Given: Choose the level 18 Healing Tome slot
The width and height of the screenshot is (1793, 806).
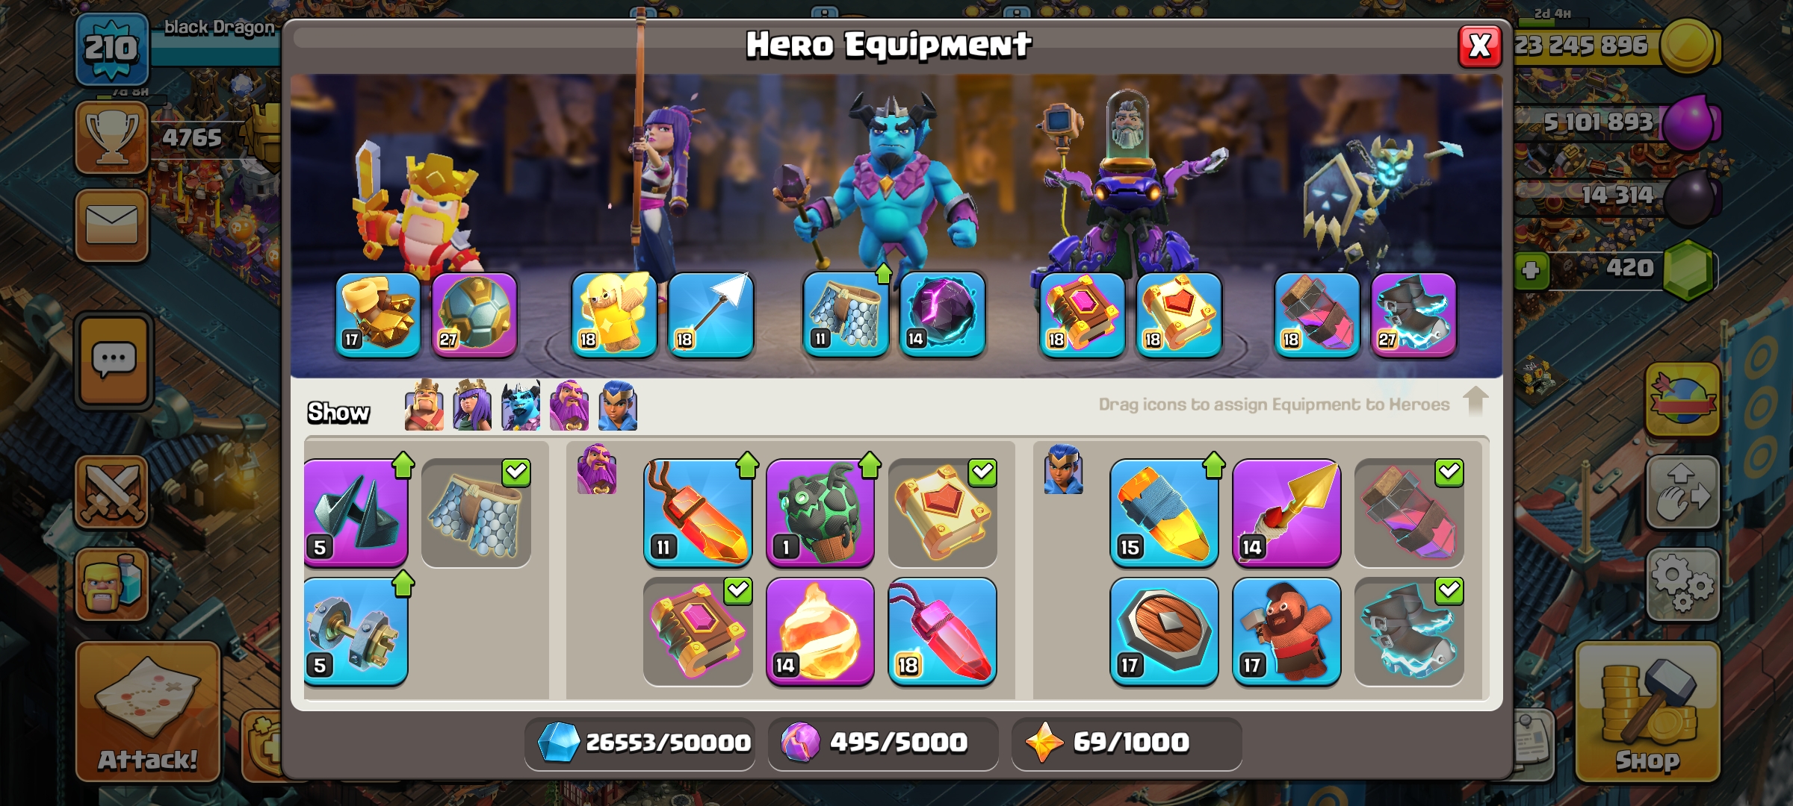Looking at the screenshot, I should click(x=1179, y=314).
